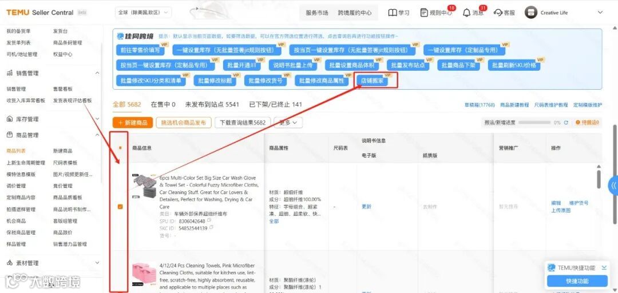Switch to the 在售中 0 tab
Screen dimensions: 618x293
[x=163, y=105]
